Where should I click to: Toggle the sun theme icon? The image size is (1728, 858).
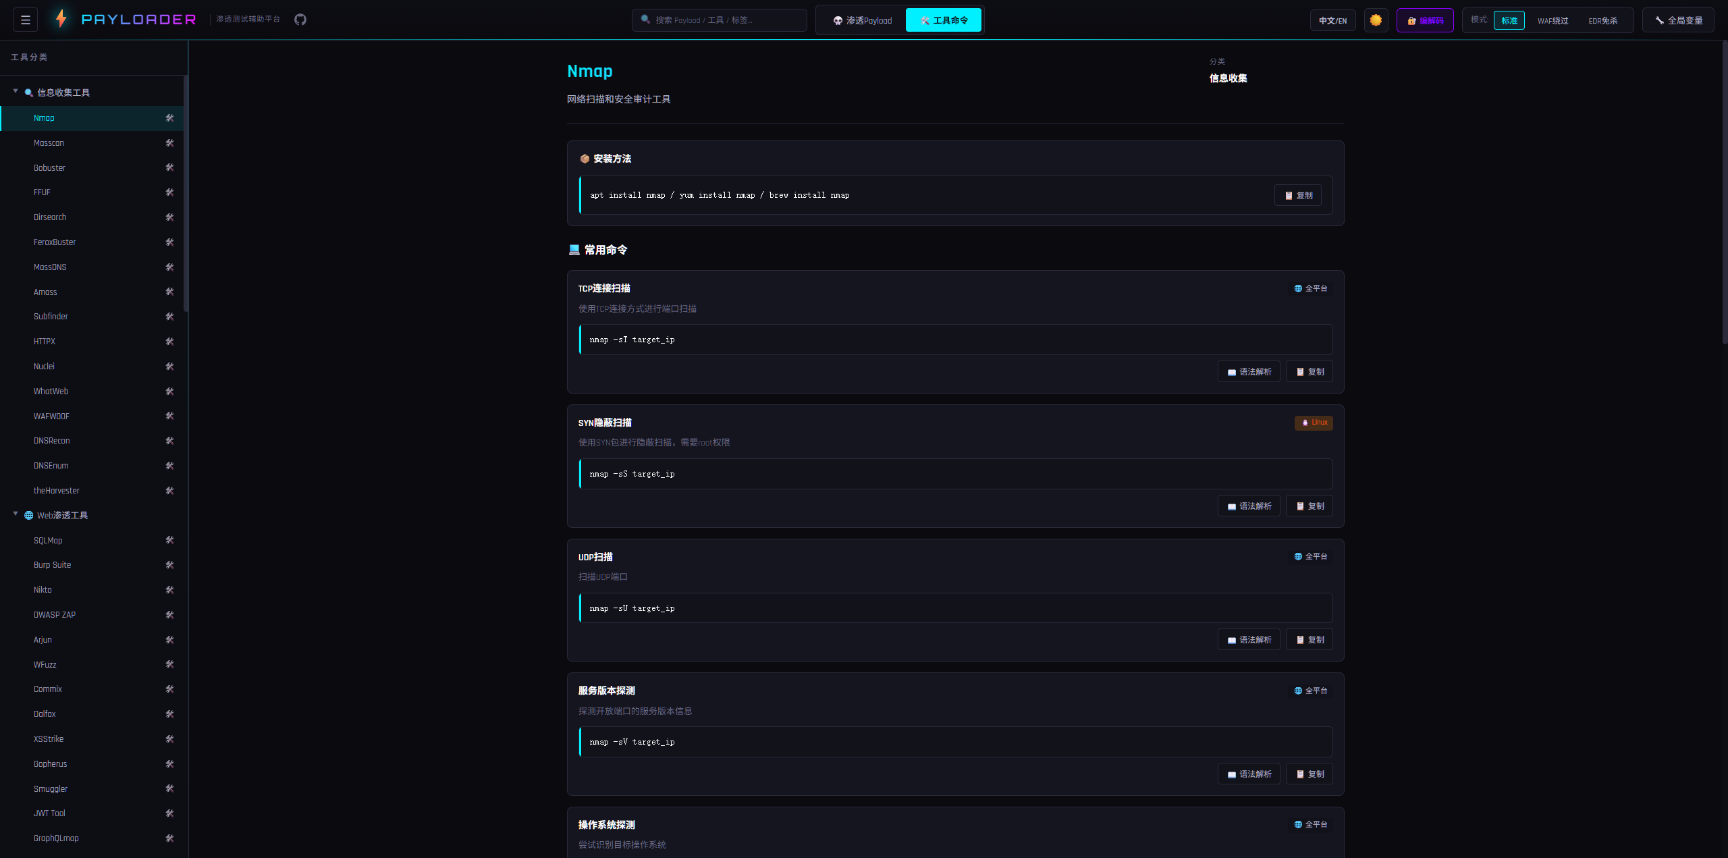(1376, 20)
